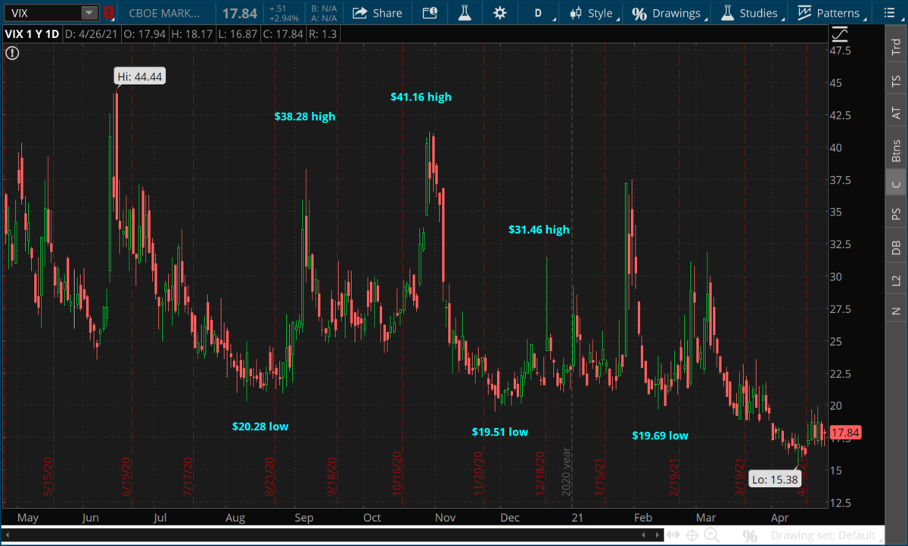Open the Patterns menu
The image size is (908, 546).
829,13
